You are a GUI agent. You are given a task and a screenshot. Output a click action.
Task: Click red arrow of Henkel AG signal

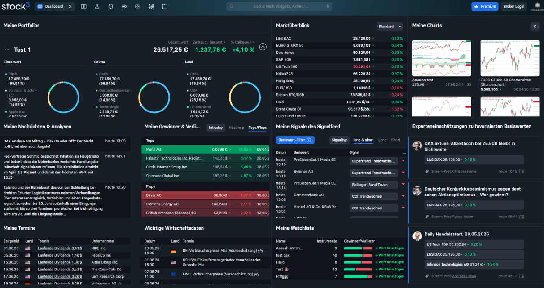pyautogui.click(x=403, y=208)
